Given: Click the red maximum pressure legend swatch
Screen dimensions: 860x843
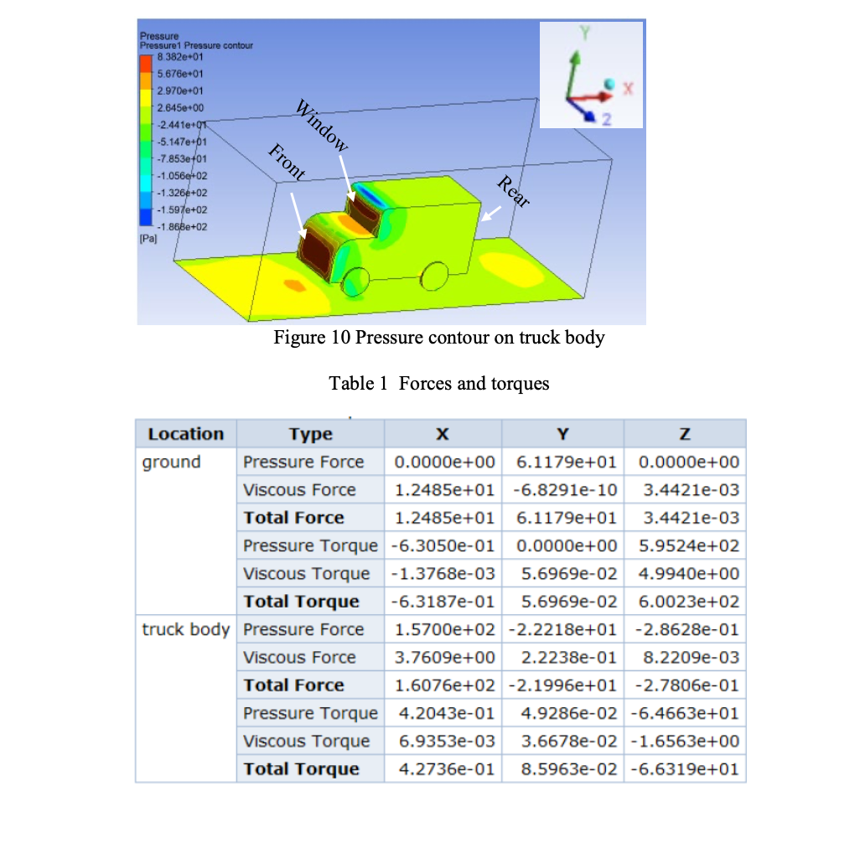Looking at the screenshot, I should point(146,62).
